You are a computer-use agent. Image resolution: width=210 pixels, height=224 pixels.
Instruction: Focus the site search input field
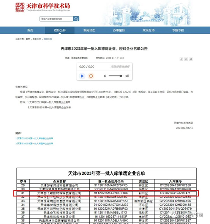click(56, 19)
